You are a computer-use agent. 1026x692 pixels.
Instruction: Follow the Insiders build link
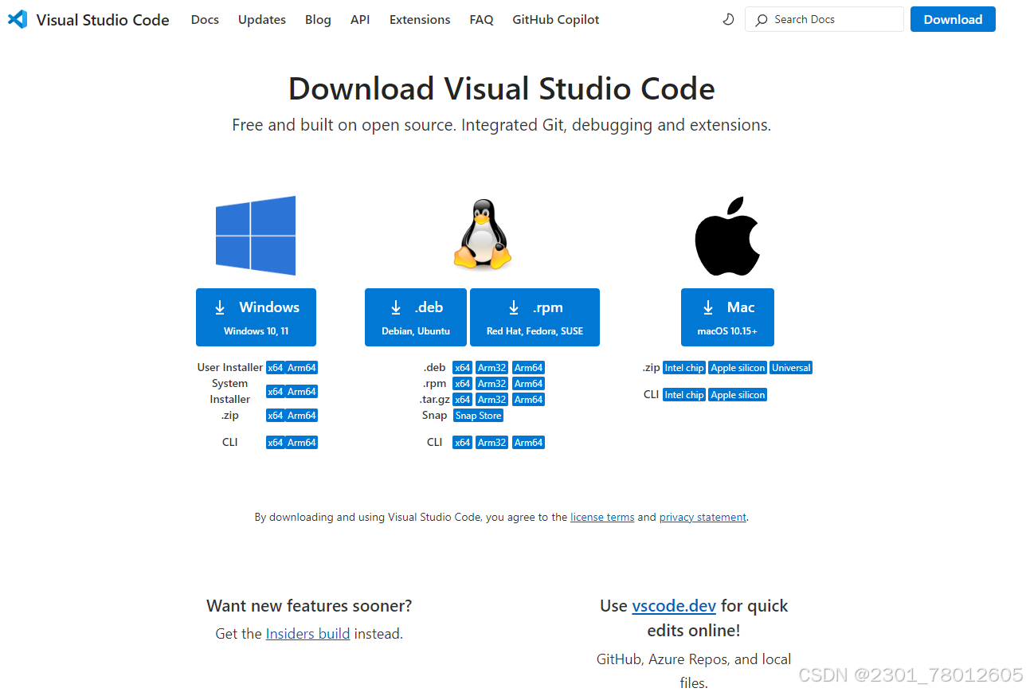(307, 634)
